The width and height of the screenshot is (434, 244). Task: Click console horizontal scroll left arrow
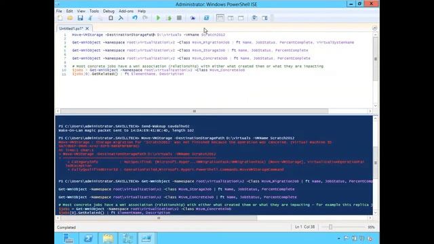pos(58,218)
